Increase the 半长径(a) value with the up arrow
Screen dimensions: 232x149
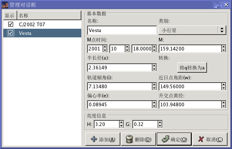click(x=154, y=66)
